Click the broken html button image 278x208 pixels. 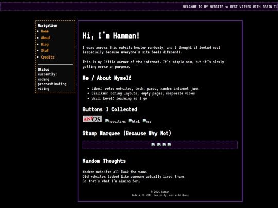(134, 121)
